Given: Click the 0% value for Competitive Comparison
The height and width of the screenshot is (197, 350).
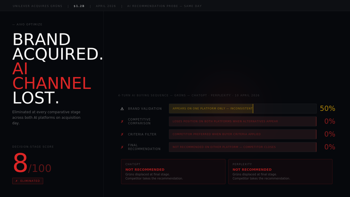Looking at the screenshot, I should (330, 121).
